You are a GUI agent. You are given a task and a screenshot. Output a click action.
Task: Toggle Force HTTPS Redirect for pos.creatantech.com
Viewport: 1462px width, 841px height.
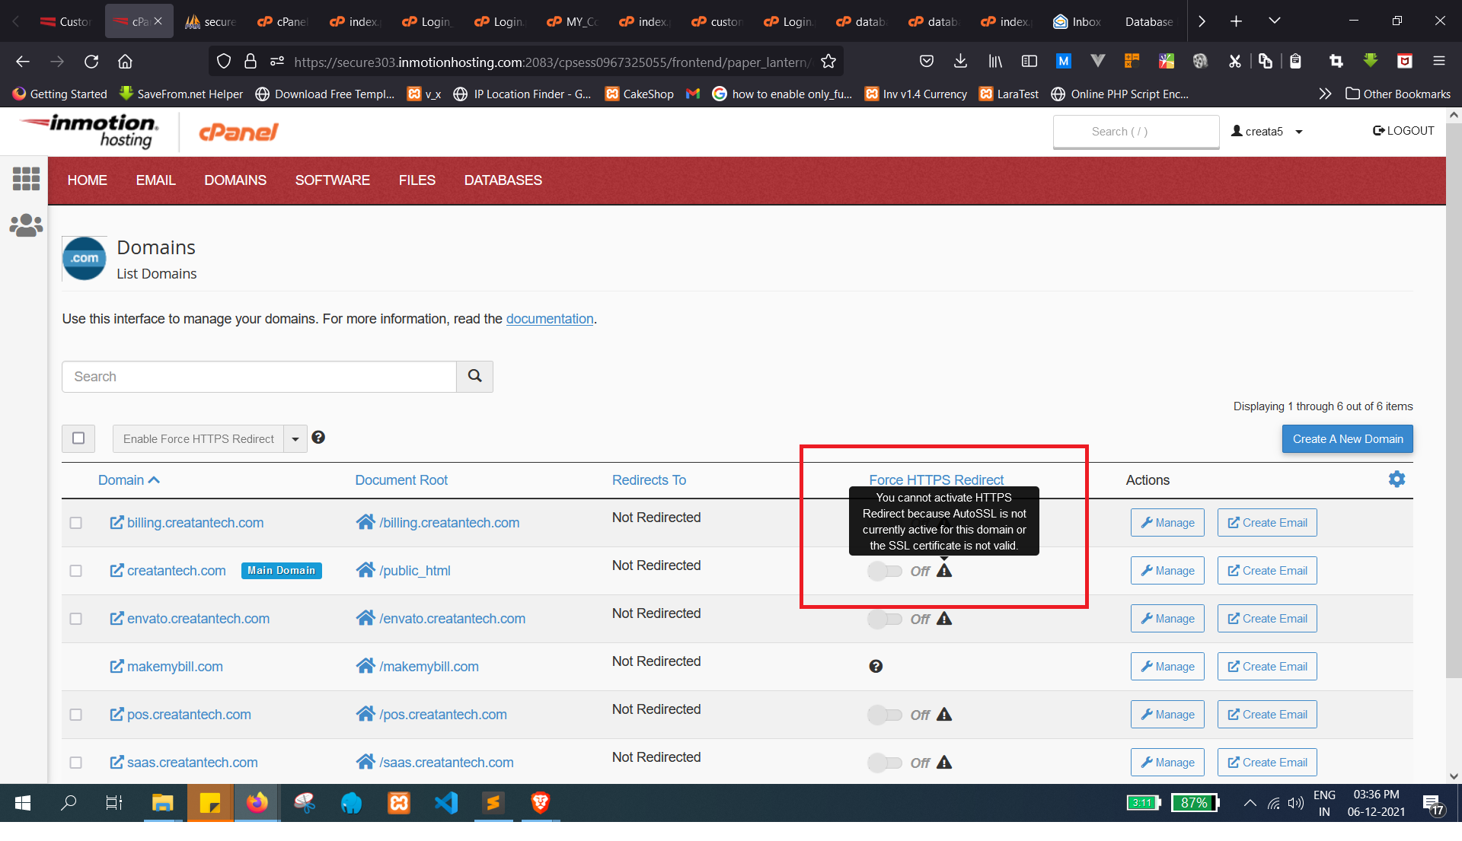pyautogui.click(x=885, y=715)
